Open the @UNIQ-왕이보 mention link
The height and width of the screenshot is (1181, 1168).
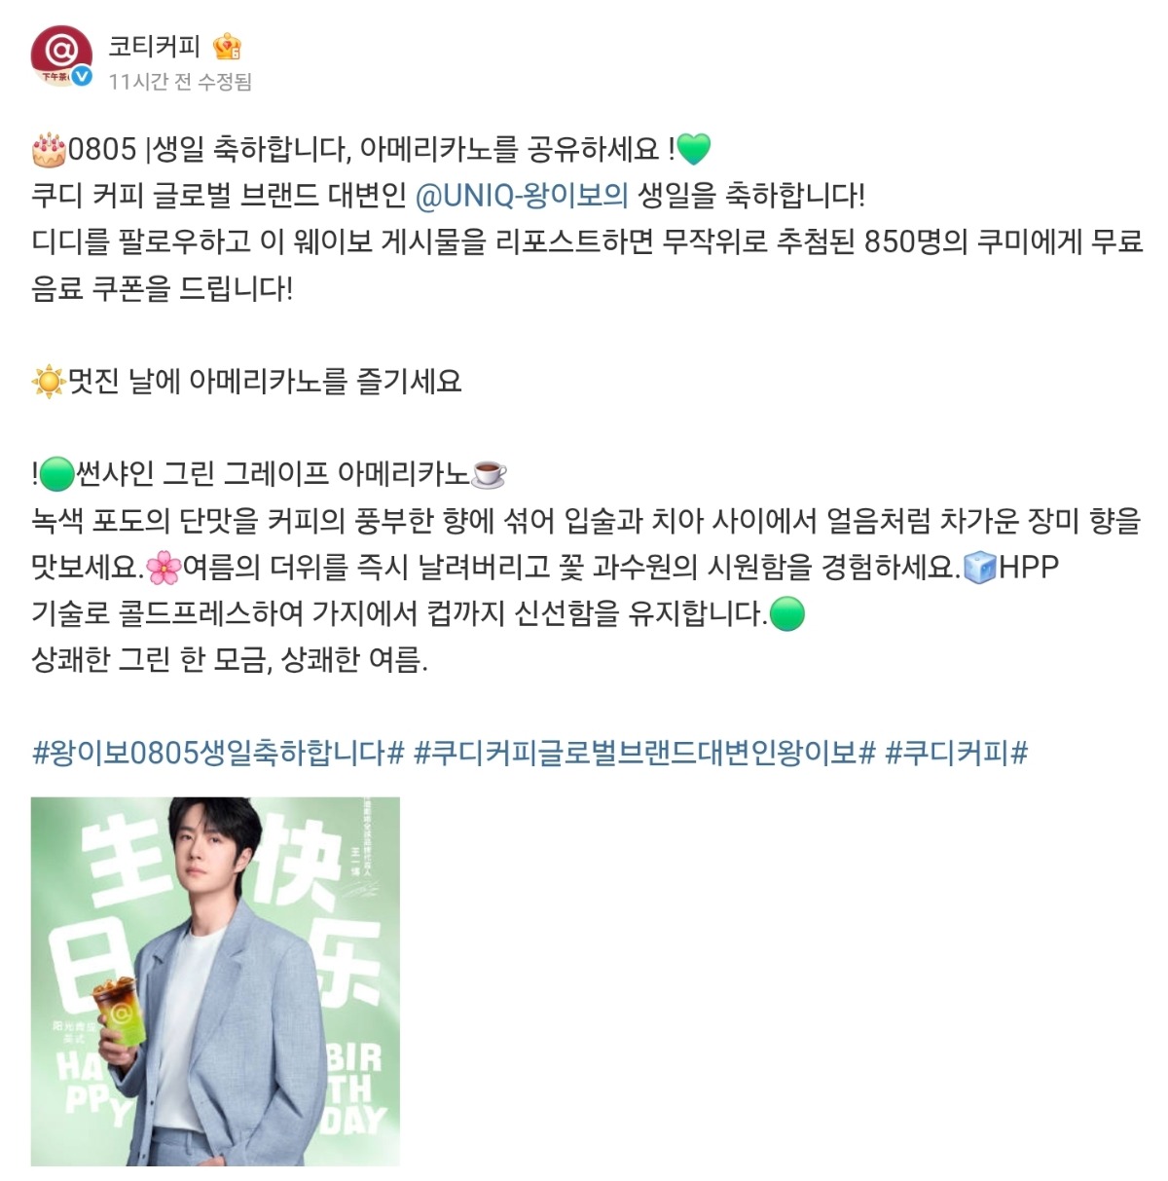click(x=521, y=196)
